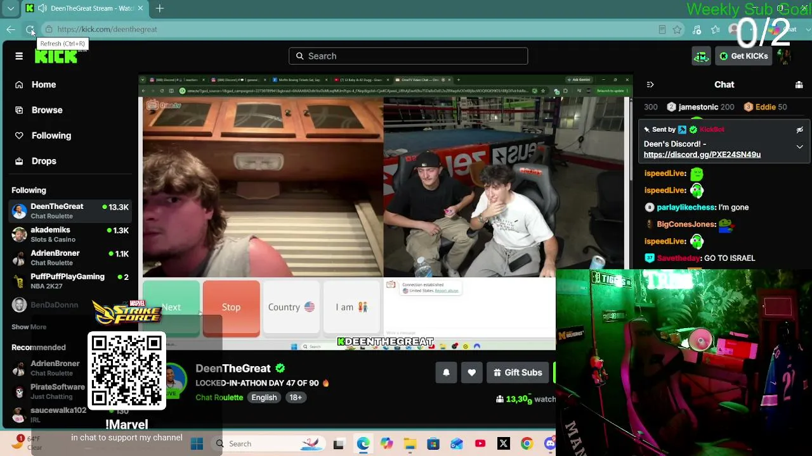Image resolution: width=812 pixels, height=456 pixels.
Task: Click the Get KICKs button
Action: (743, 56)
